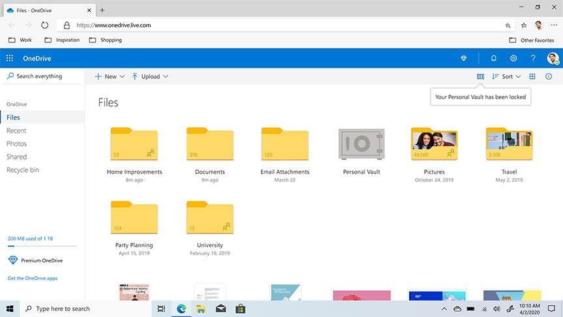Open the Email Attachments folder
Screen dimensions: 563x317
tap(285, 144)
